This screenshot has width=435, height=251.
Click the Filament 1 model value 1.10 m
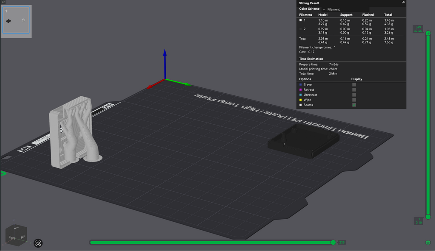pos(323,20)
